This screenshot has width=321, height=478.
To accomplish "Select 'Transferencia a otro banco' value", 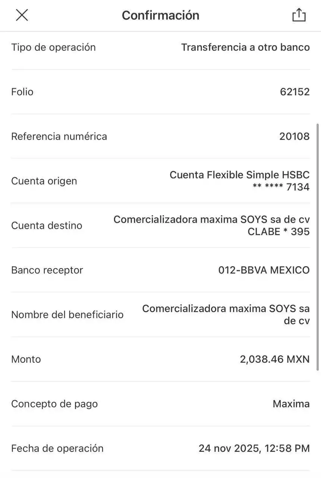I will point(245,47).
